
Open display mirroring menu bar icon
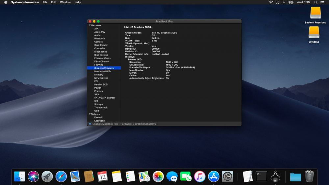[277, 2]
